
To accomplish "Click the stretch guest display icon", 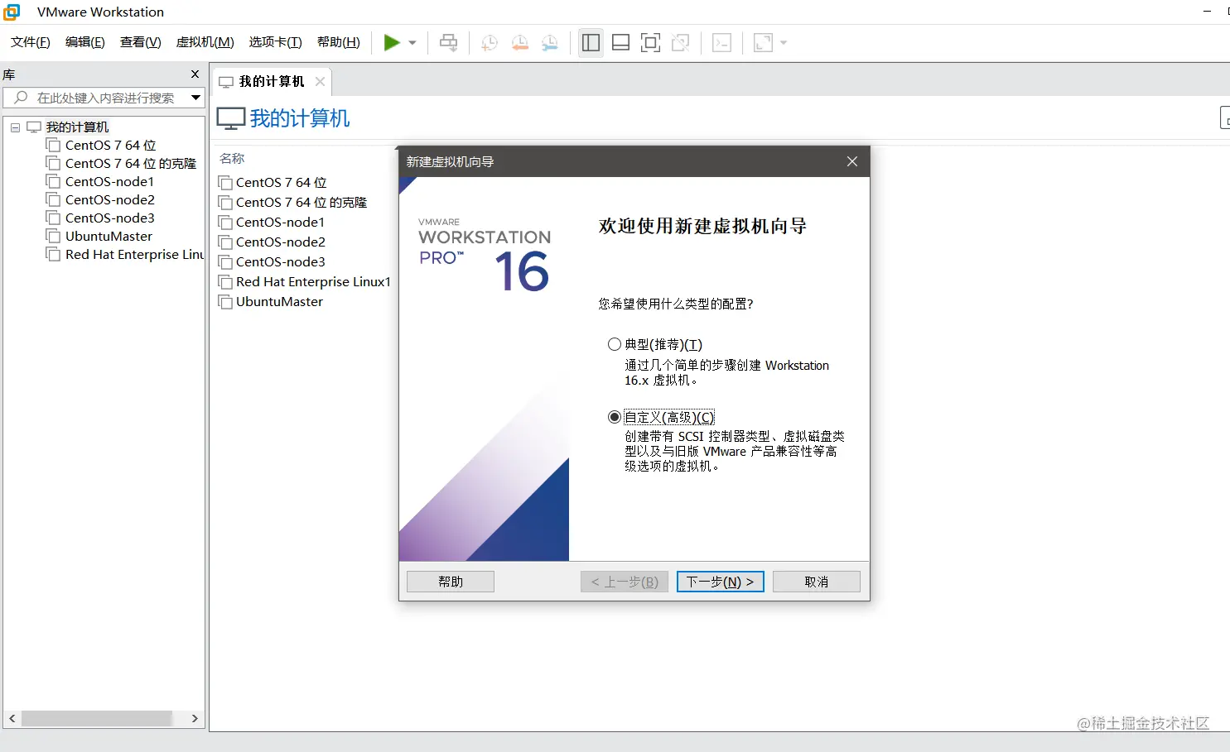I will point(763,42).
